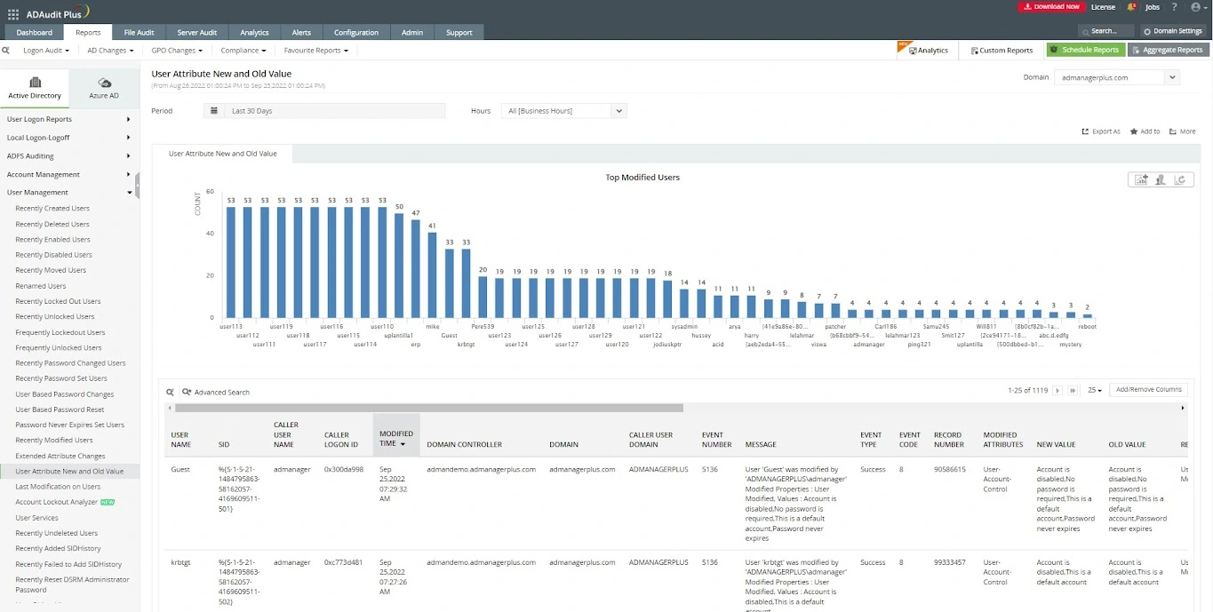Go to next page of results
Screen dimensions: 1213x612
1057,390
